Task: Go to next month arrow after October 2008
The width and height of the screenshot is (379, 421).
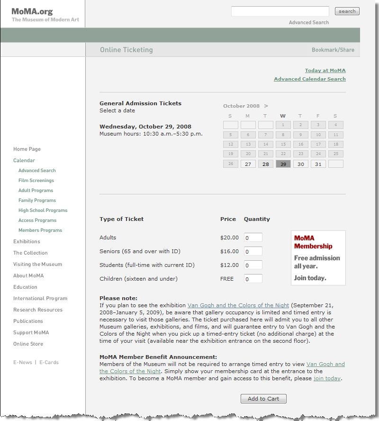Action: [266, 106]
